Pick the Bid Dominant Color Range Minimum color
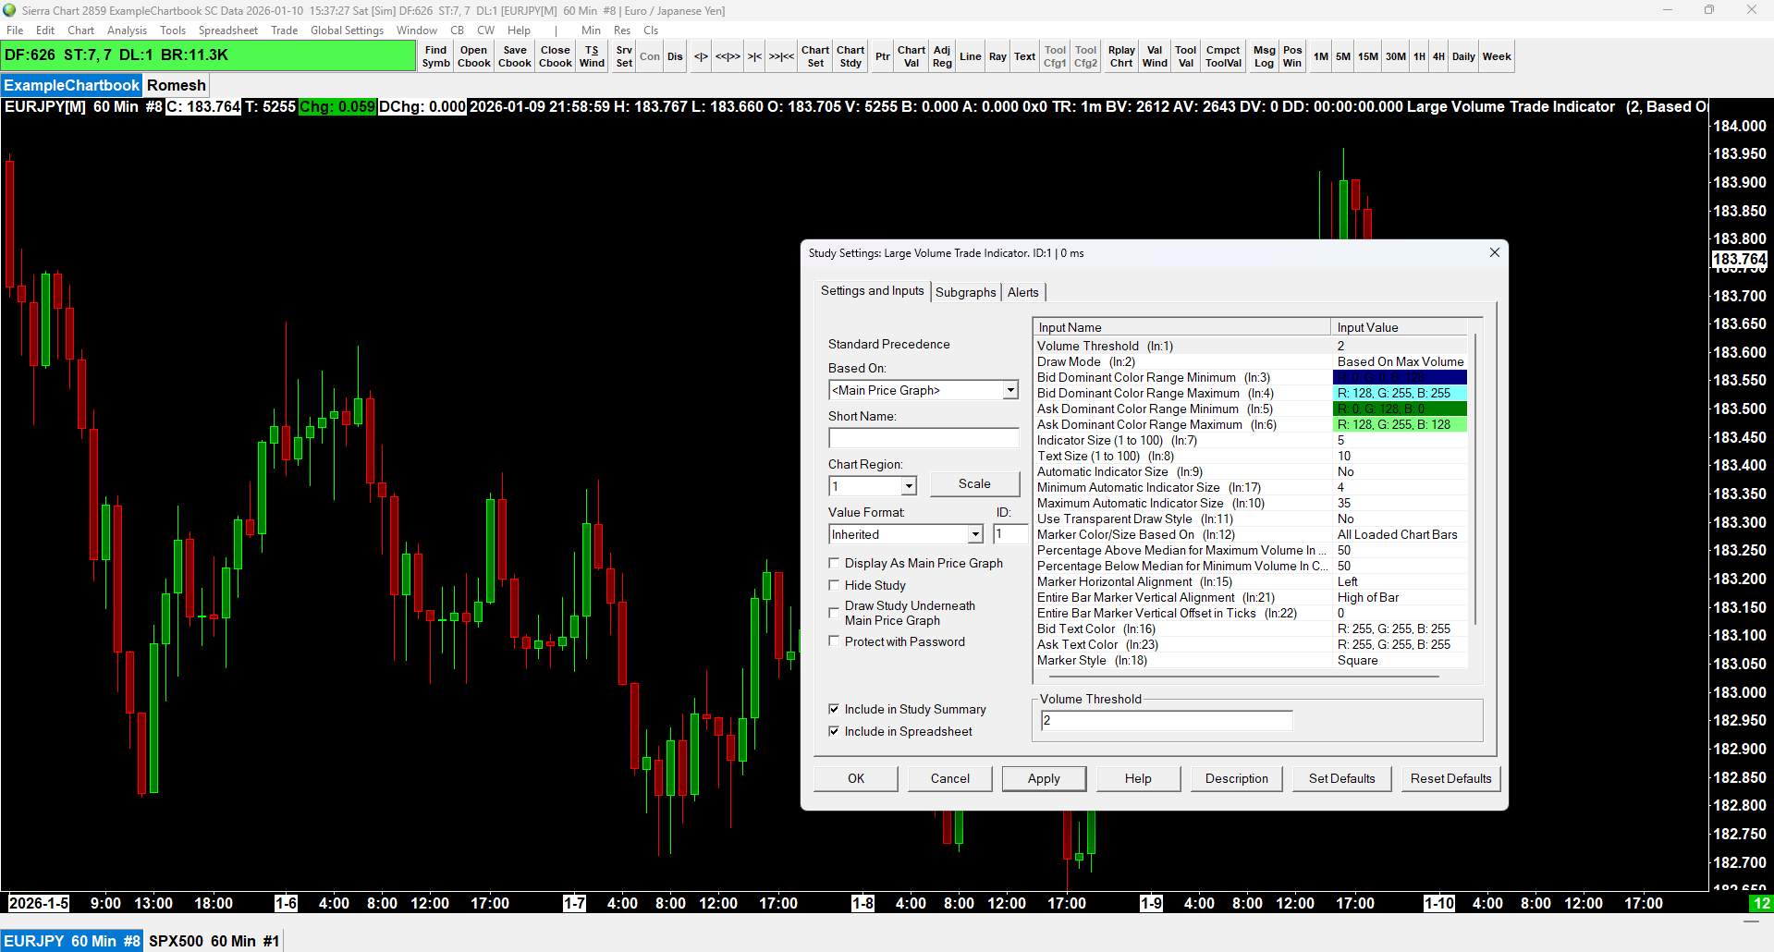This screenshot has width=1774, height=952. pyautogui.click(x=1400, y=377)
